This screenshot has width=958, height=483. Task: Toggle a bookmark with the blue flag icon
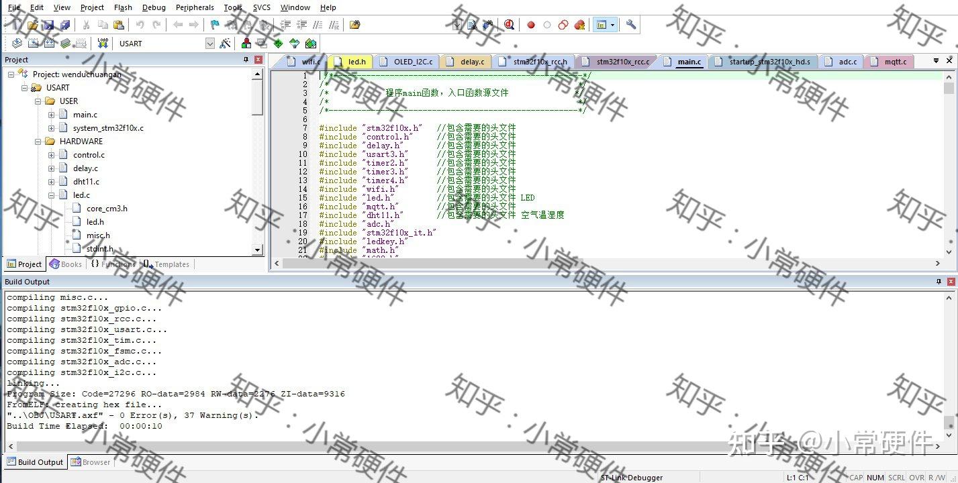click(x=215, y=25)
